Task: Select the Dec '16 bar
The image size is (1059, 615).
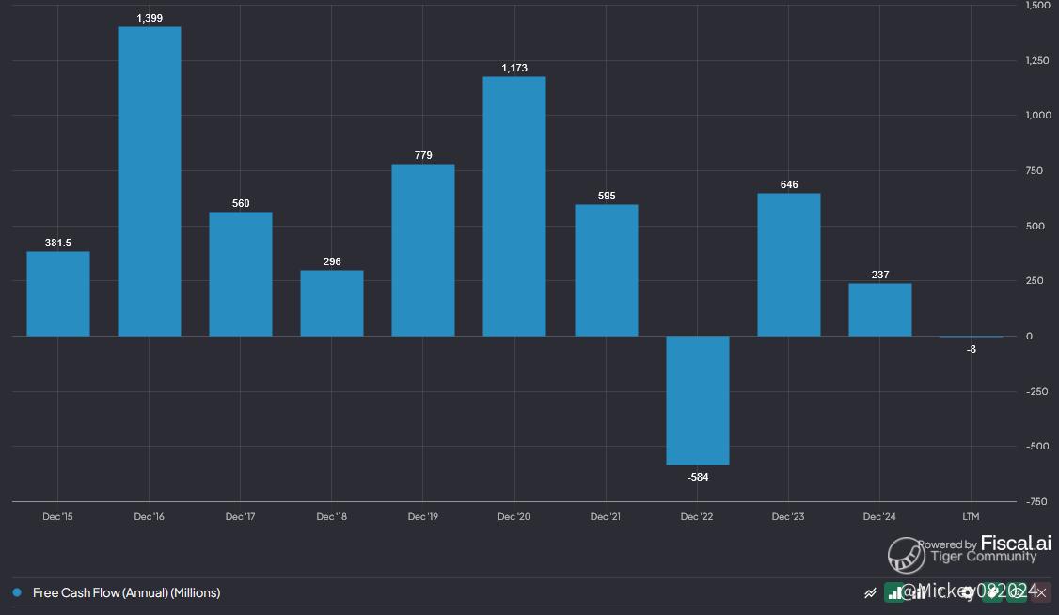Action: [x=150, y=181]
